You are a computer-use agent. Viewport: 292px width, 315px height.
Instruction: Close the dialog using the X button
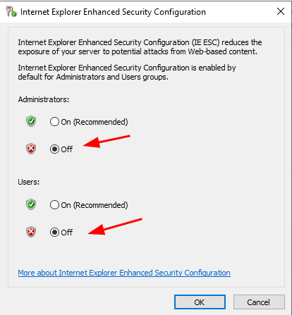point(281,11)
